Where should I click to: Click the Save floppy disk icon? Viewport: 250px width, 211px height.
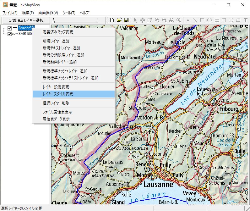(x=126, y=20)
